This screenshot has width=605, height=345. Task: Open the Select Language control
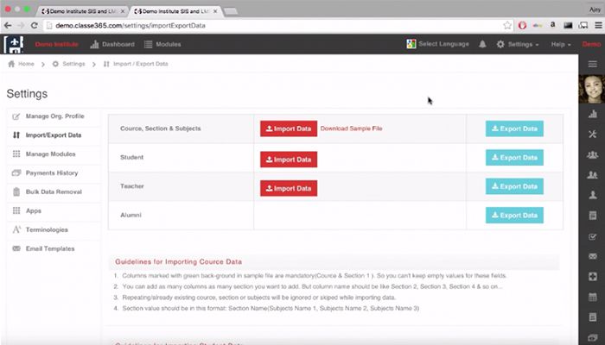click(x=437, y=44)
